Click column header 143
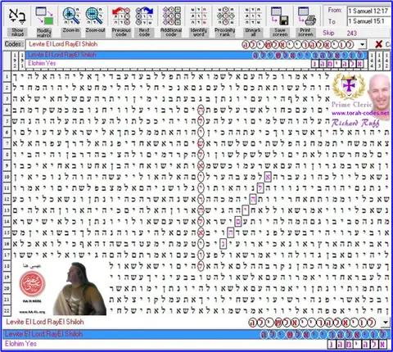Screen dimensions: 393x352 coord(379,60)
